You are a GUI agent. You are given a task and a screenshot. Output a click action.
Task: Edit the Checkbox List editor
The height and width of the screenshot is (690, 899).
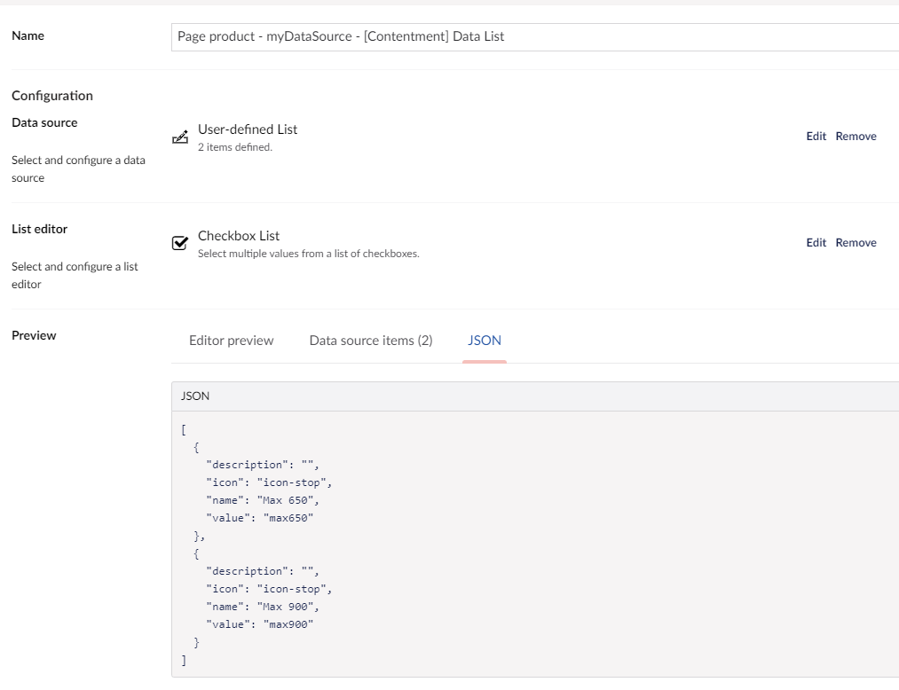pos(815,241)
